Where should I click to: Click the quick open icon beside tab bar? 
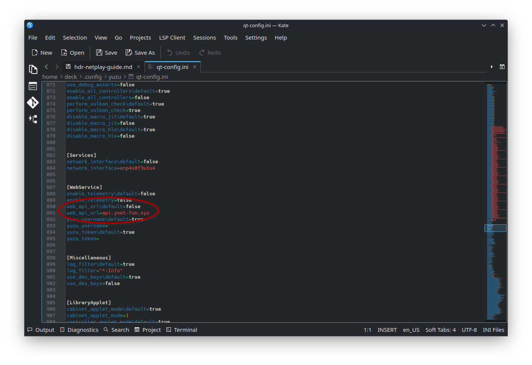tap(492, 67)
